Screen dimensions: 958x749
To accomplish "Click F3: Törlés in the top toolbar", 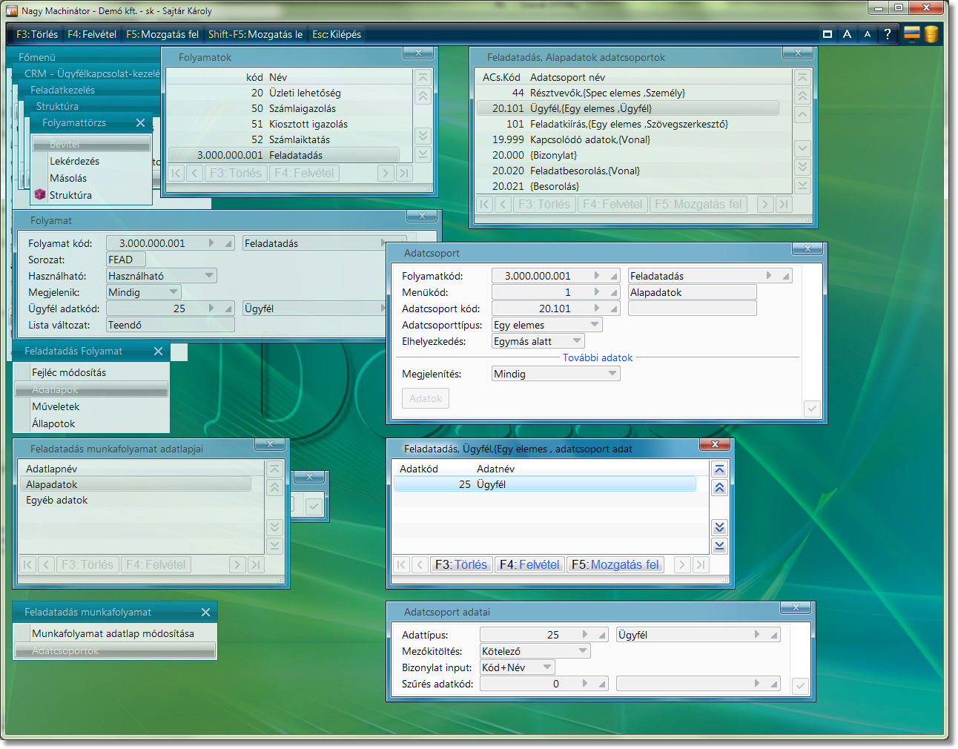I will [37, 34].
